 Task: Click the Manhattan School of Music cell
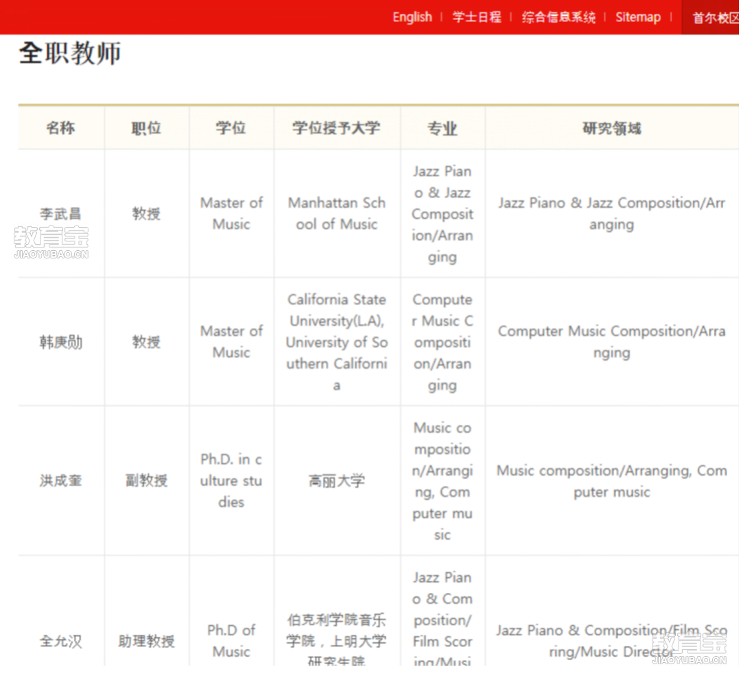pos(337,213)
